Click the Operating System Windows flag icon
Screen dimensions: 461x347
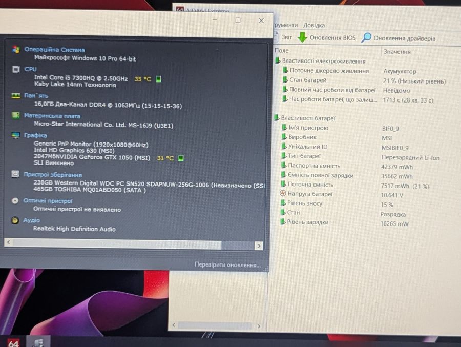16,49
